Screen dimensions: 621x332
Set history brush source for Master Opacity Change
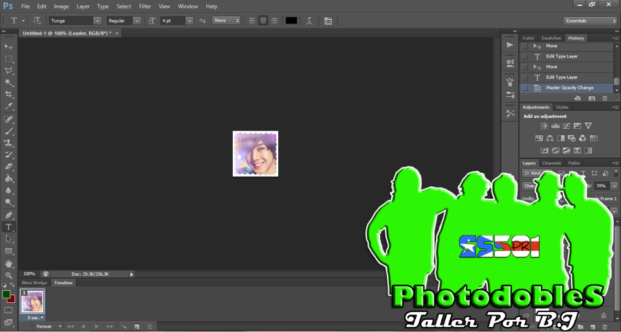[x=525, y=88]
